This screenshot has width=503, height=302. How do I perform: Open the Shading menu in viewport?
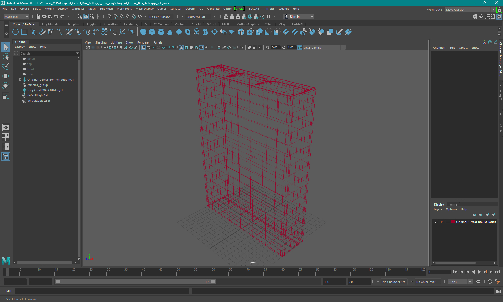click(x=101, y=42)
